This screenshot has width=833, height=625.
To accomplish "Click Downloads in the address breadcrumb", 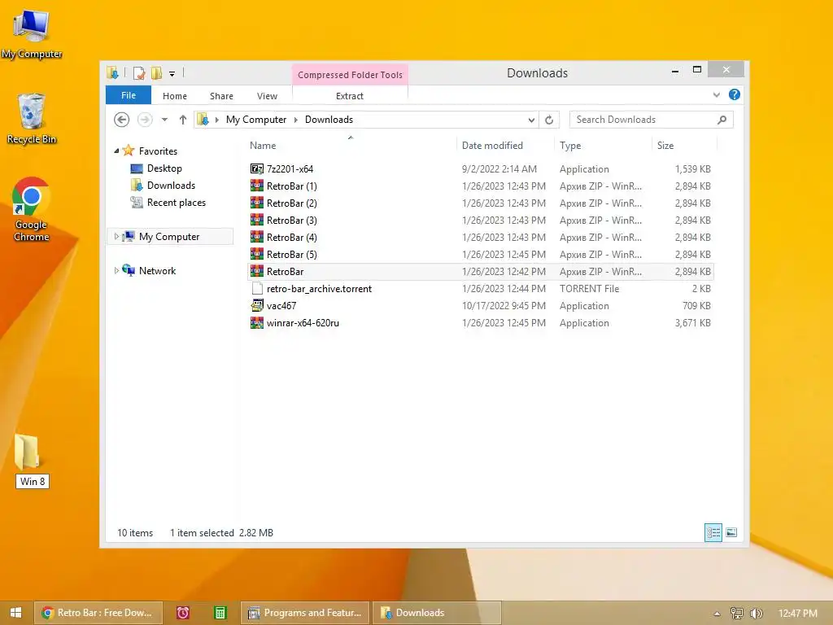I will [x=329, y=120].
